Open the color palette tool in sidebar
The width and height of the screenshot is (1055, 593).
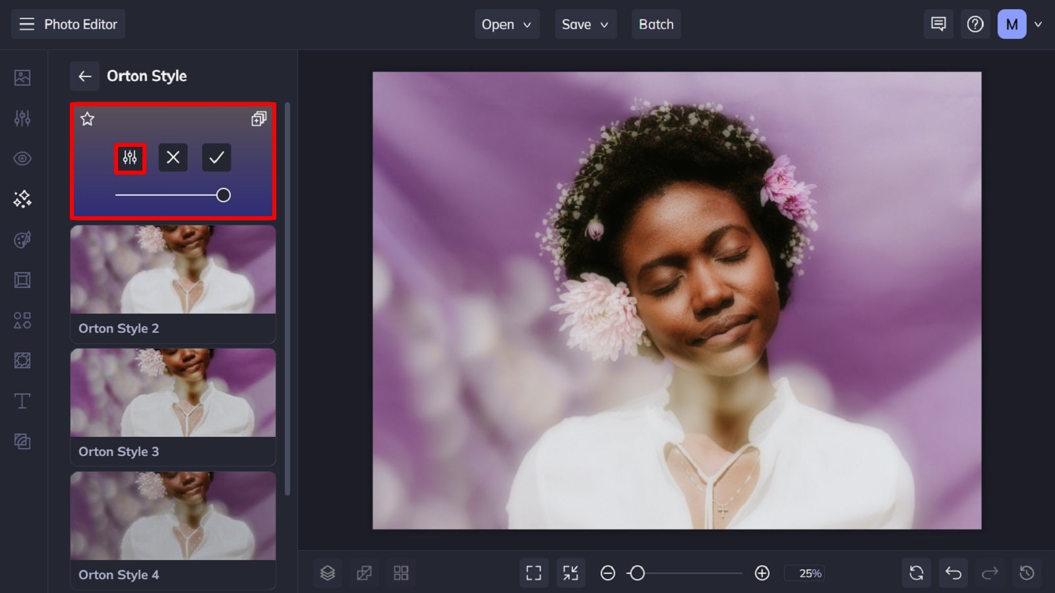(22, 239)
